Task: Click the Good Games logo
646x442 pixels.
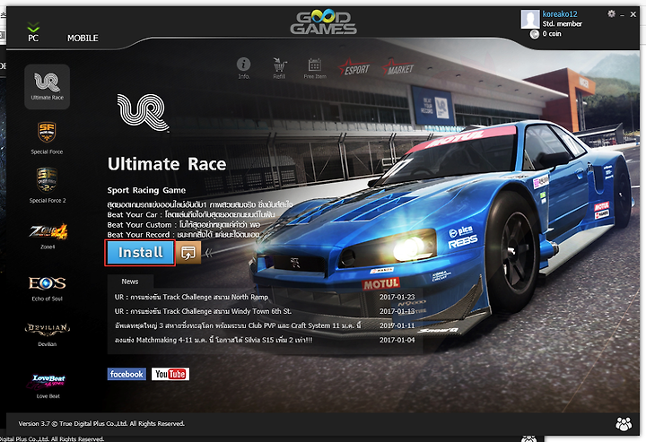Action: (323, 22)
